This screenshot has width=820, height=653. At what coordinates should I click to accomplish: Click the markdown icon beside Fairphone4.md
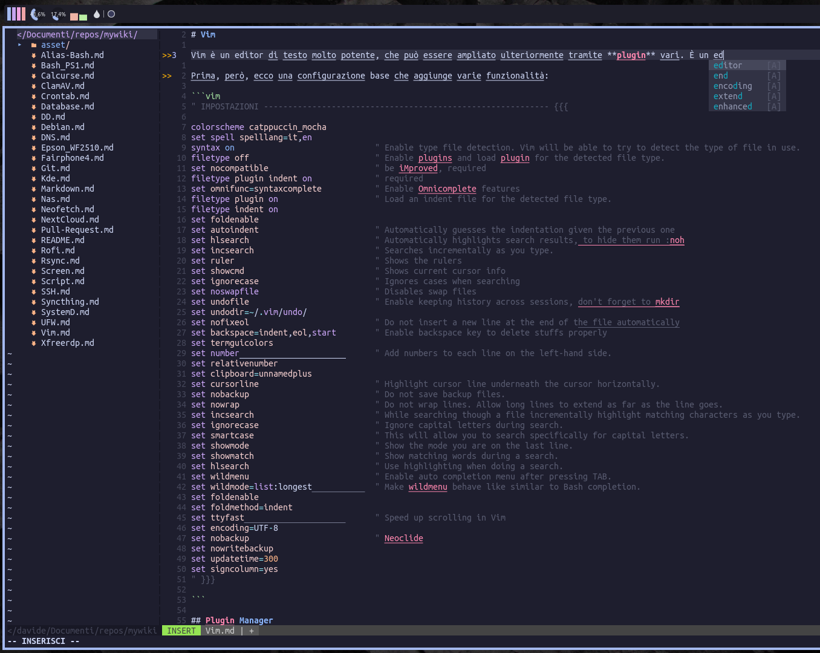point(34,158)
